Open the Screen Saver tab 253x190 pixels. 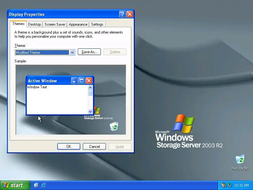(x=55, y=24)
